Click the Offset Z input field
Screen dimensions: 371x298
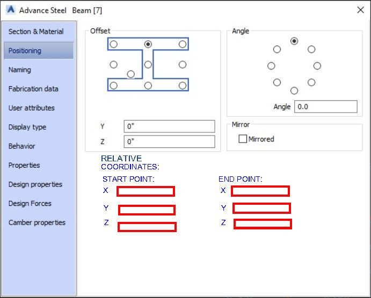tap(170, 141)
